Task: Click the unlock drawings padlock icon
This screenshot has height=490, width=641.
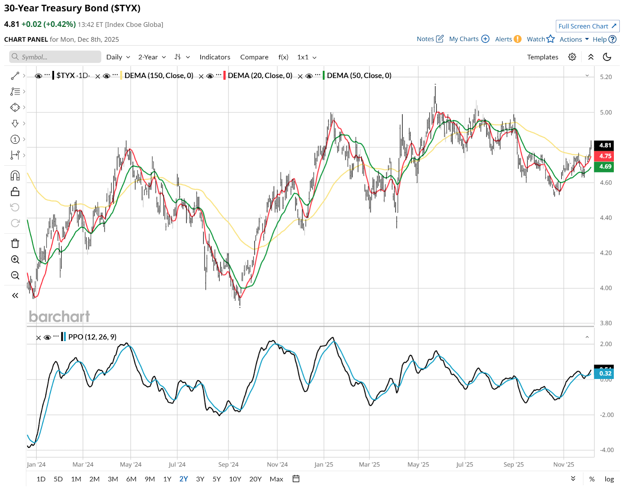Action: (15, 192)
